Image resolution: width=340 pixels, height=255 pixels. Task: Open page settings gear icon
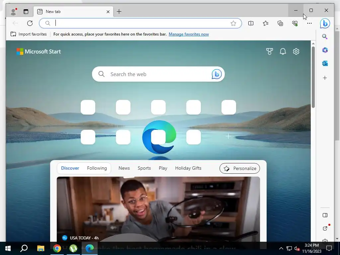coord(296,51)
